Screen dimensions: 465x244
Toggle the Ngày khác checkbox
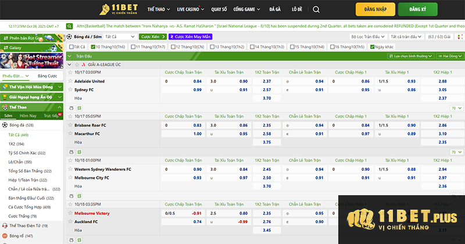pyautogui.click(x=372, y=46)
